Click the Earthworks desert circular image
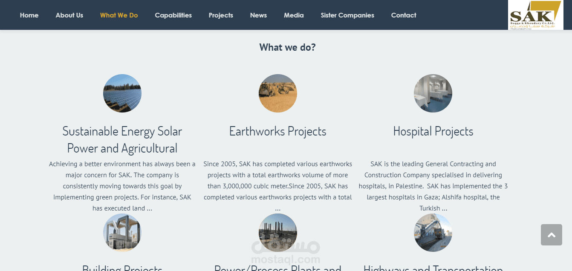 (x=278, y=93)
